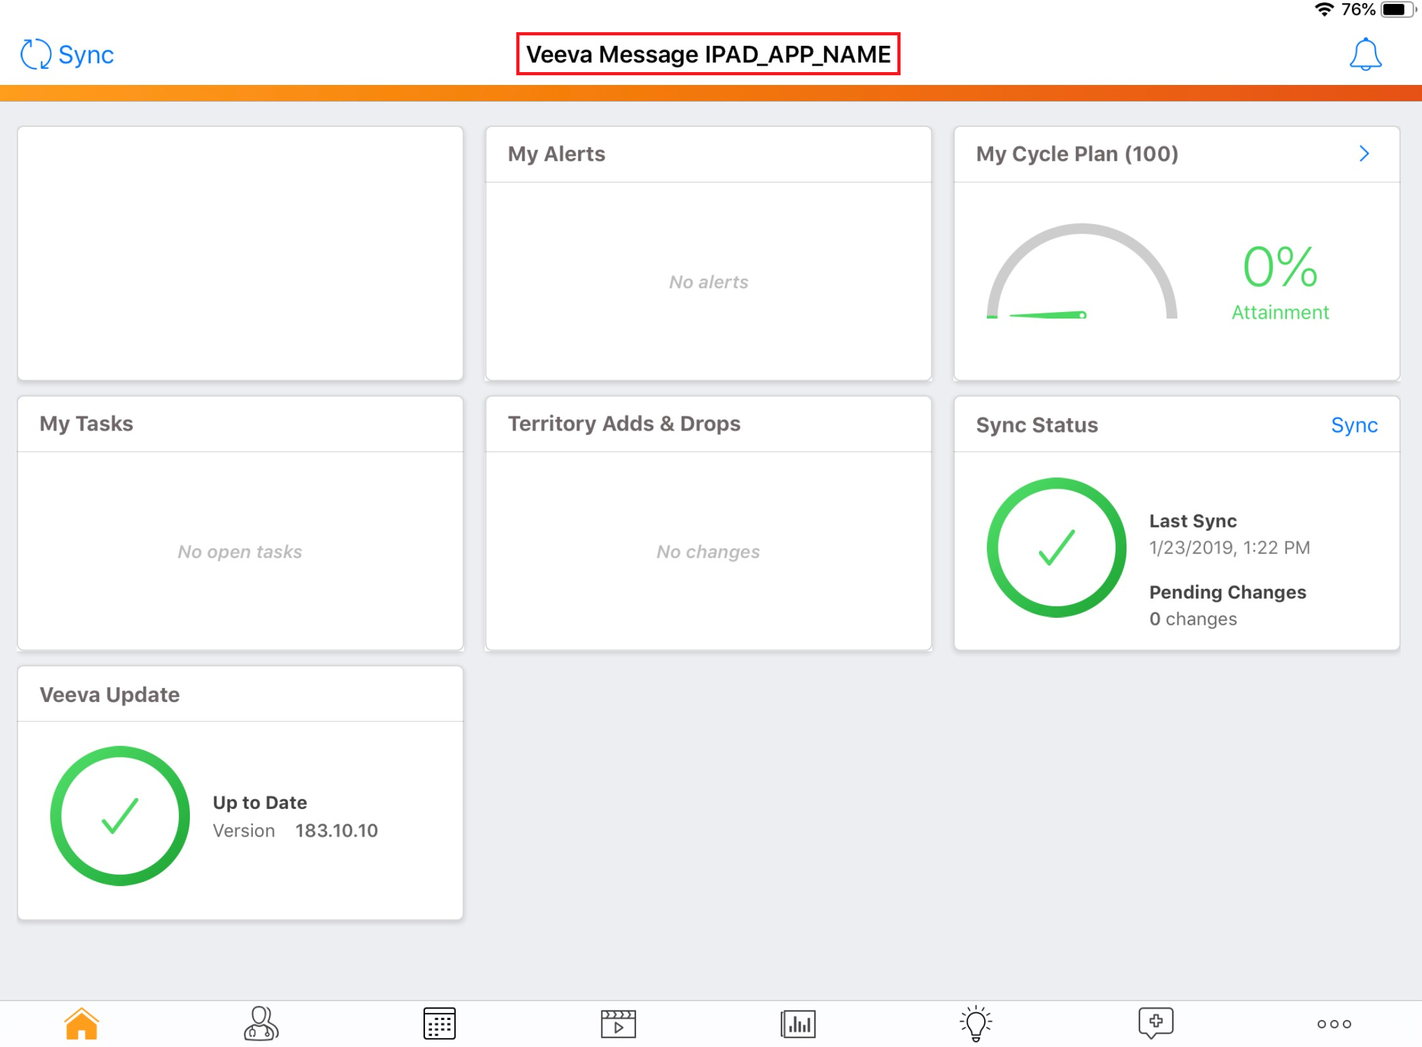
Task: Open the medical chat bubble tab
Action: pyautogui.click(x=1155, y=1023)
